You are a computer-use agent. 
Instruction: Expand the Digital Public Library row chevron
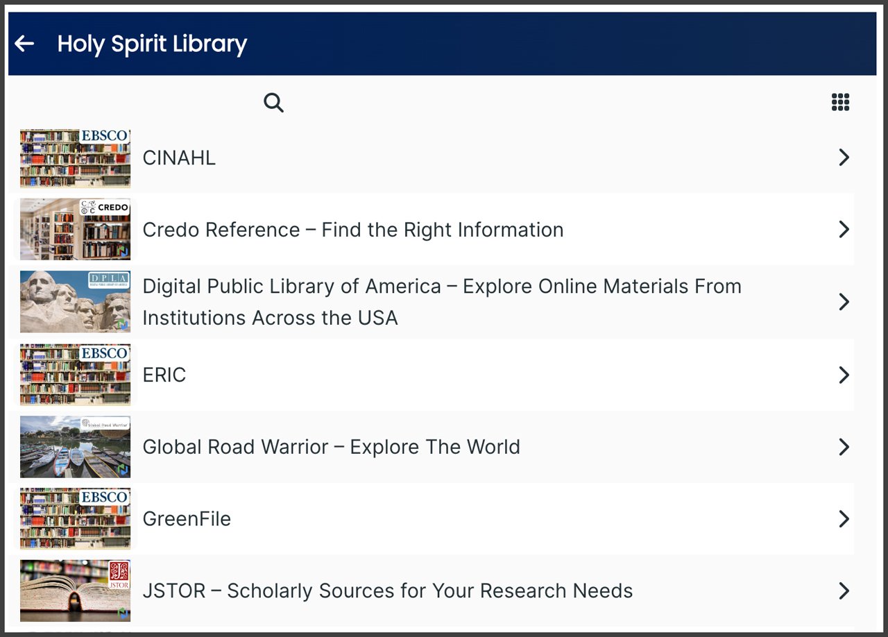[x=844, y=302]
